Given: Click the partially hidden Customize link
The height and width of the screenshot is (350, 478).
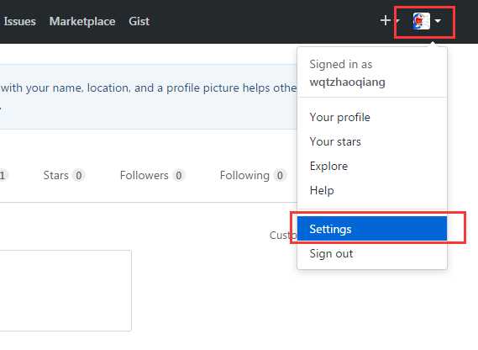Looking at the screenshot, I should pos(283,236).
